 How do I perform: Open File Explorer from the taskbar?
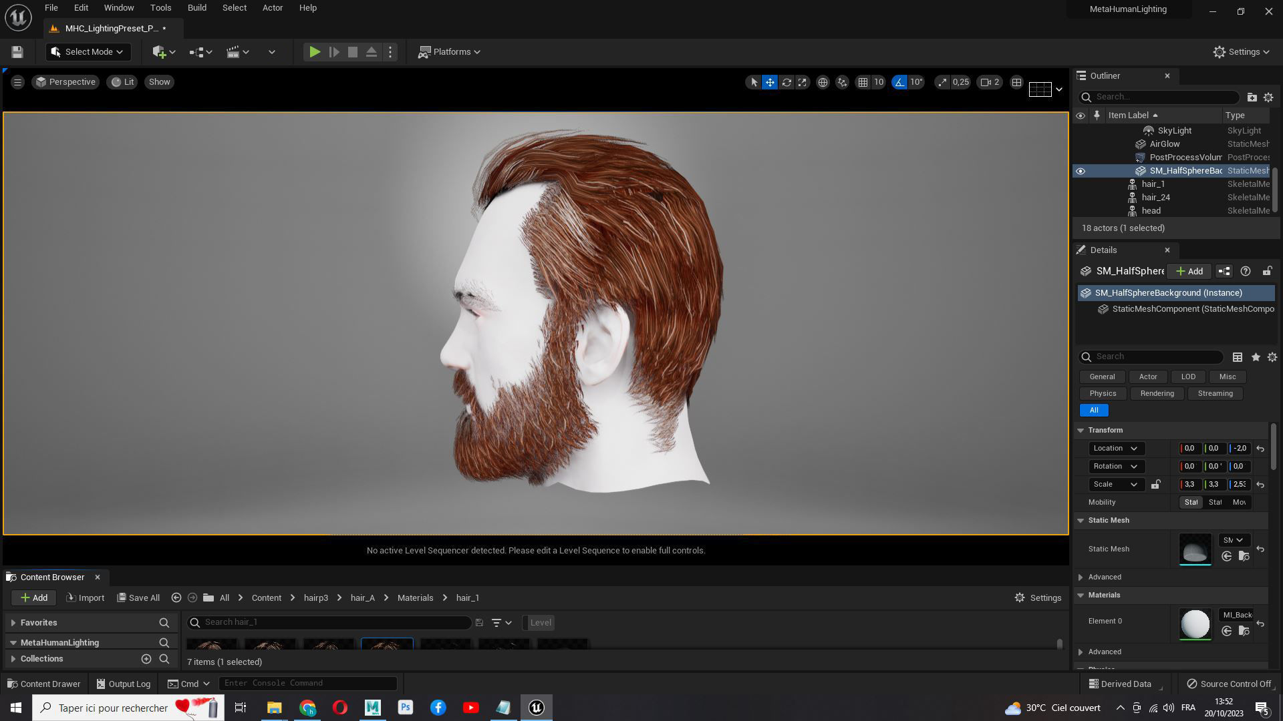point(274,708)
